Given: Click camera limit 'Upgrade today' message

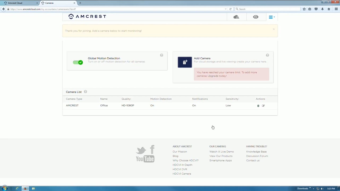Looking at the screenshot, I should (x=231, y=74).
